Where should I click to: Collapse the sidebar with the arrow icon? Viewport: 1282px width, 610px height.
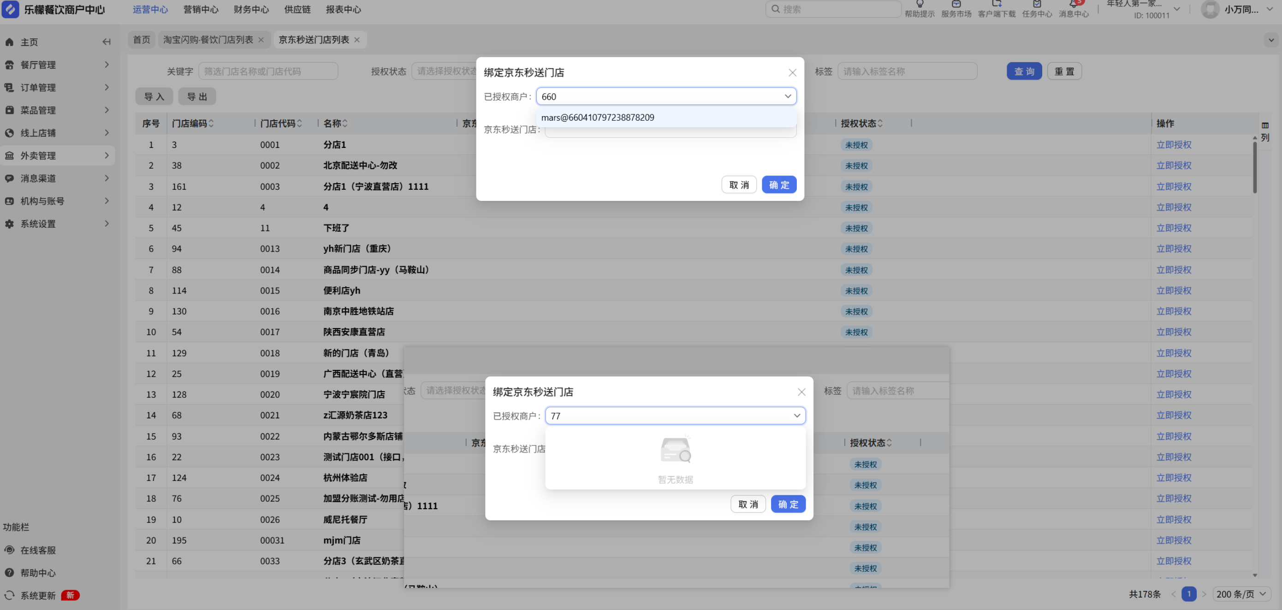click(x=107, y=42)
